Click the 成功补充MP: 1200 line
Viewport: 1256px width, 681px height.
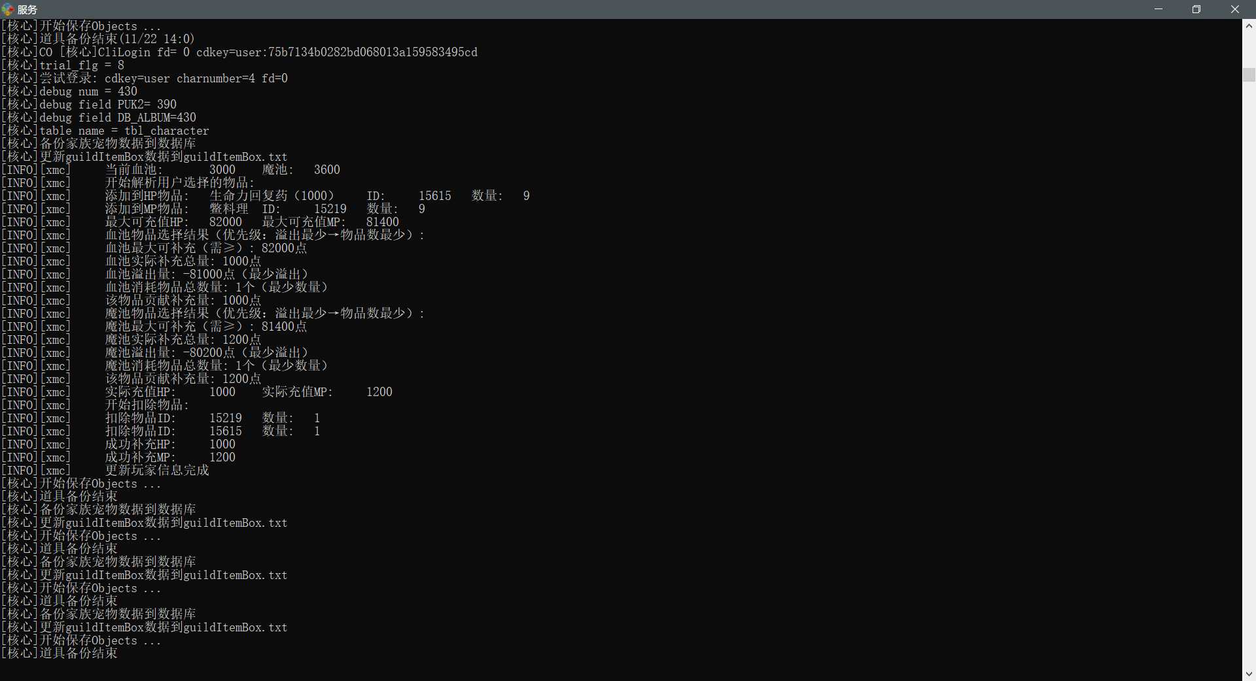click(118, 457)
